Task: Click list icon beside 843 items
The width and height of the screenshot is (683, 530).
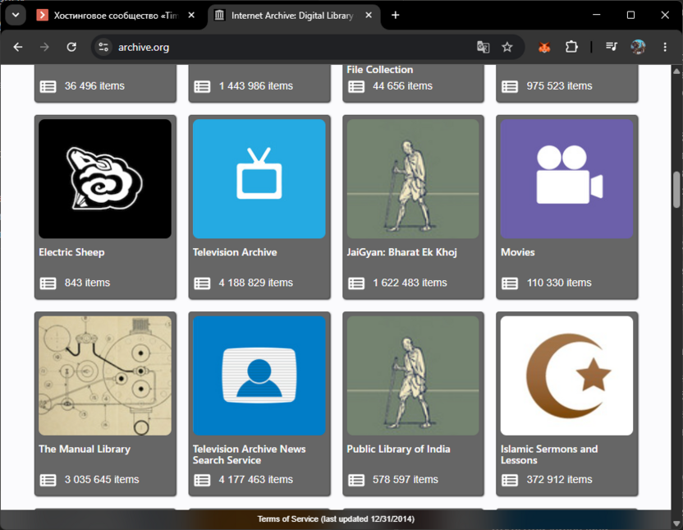Action: tap(48, 283)
